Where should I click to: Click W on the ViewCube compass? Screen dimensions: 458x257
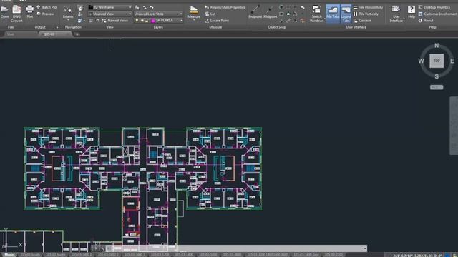pos(421,61)
